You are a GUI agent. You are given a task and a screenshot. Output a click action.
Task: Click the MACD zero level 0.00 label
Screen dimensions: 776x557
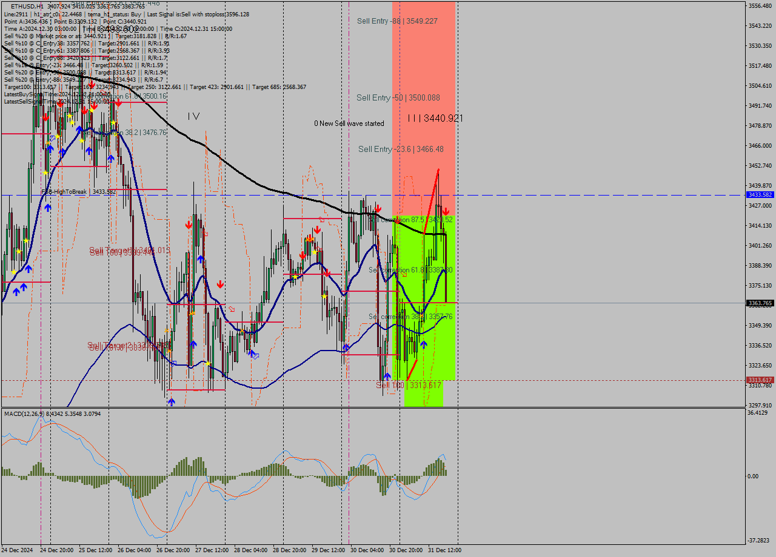coord(752,476)
